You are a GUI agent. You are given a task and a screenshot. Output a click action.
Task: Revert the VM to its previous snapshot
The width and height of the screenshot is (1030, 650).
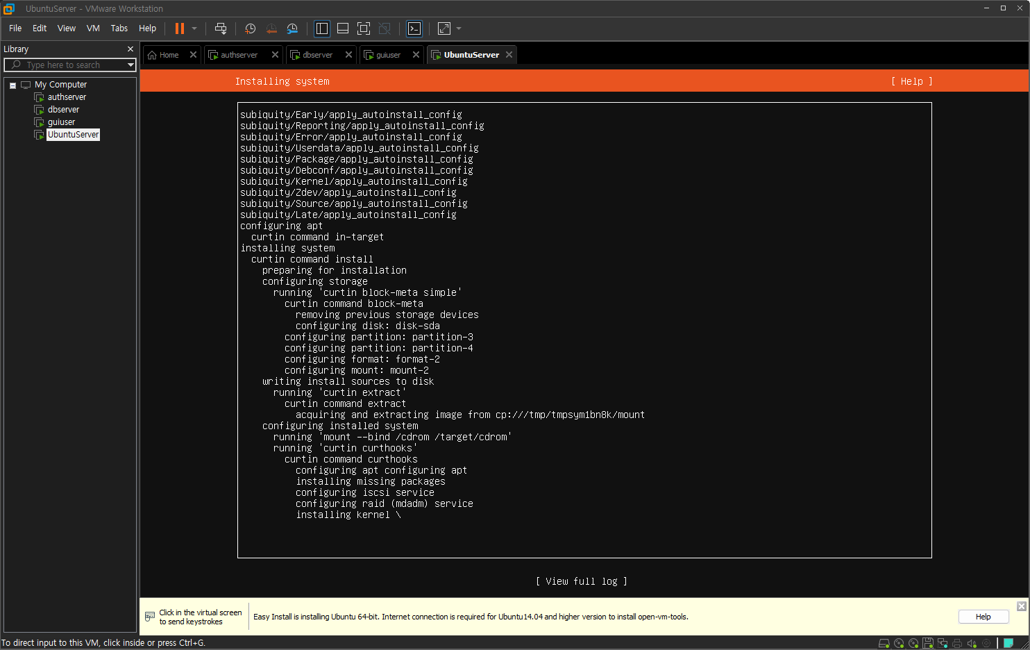(x=271, y=28)
